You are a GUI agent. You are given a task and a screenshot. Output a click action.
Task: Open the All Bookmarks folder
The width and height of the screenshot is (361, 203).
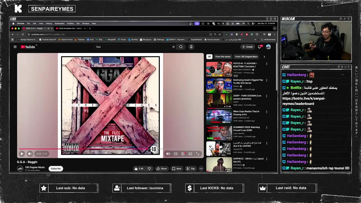pyautogui.click(x=268, y=39)
